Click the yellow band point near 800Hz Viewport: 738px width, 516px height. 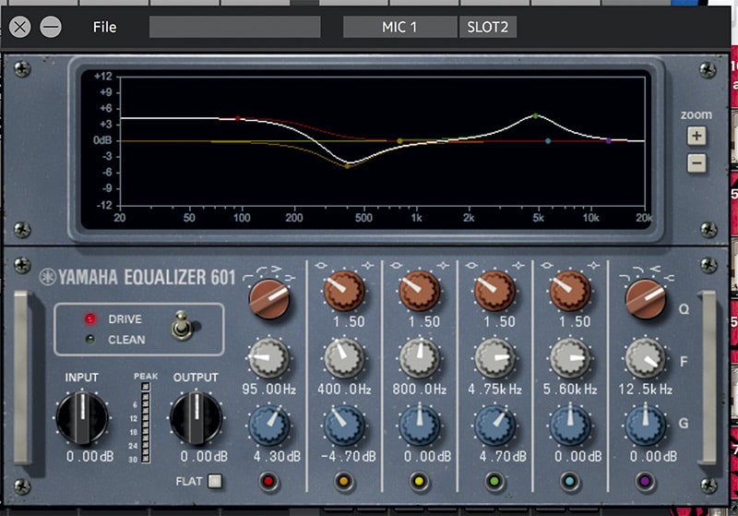tap(399, 141)
